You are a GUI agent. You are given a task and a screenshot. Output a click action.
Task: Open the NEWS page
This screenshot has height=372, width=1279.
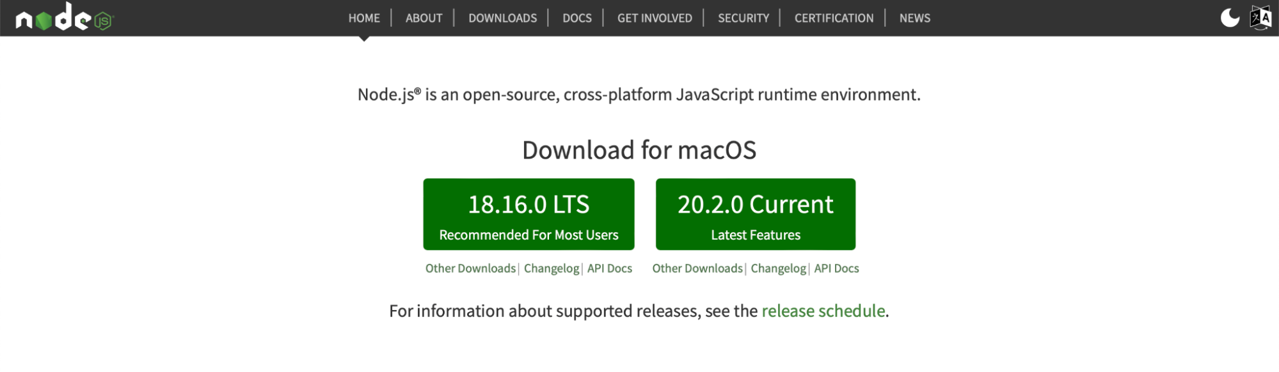point(914,18)
